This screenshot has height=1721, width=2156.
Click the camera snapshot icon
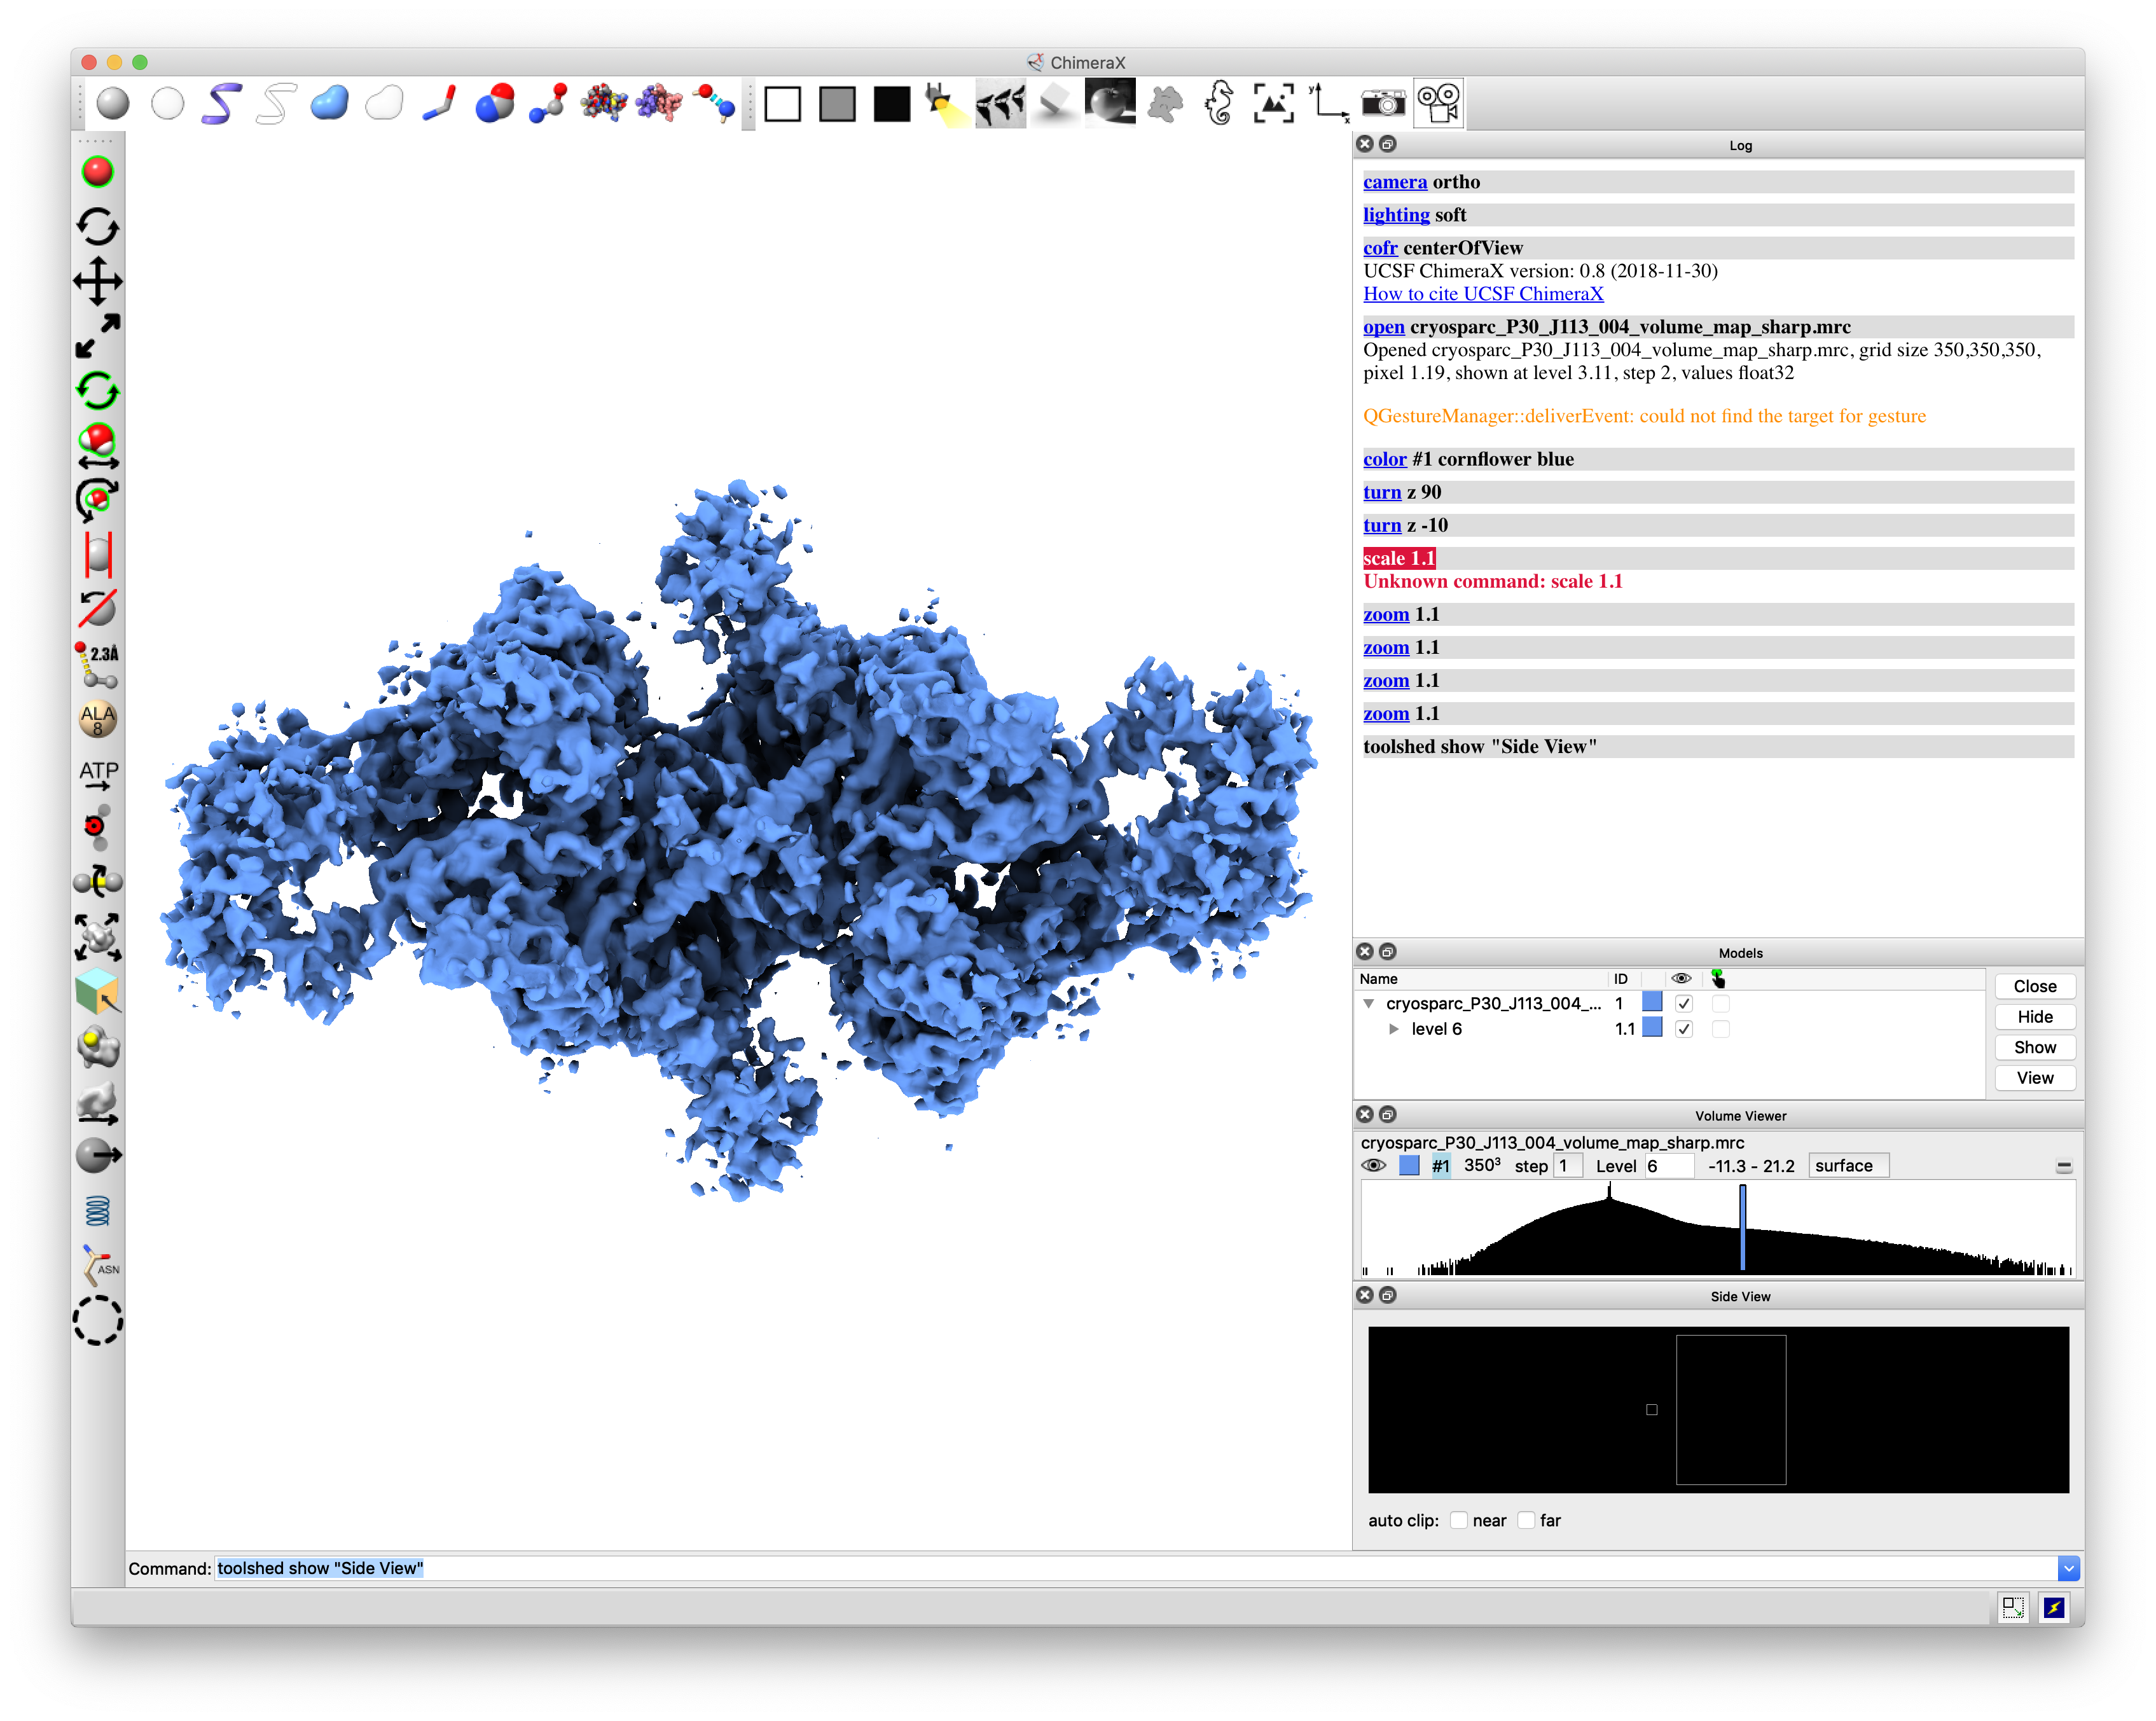(1383, 103)
